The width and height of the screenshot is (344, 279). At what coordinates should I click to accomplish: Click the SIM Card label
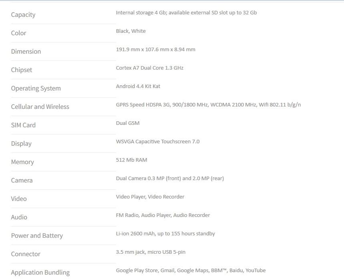click(x=23, y=125)
